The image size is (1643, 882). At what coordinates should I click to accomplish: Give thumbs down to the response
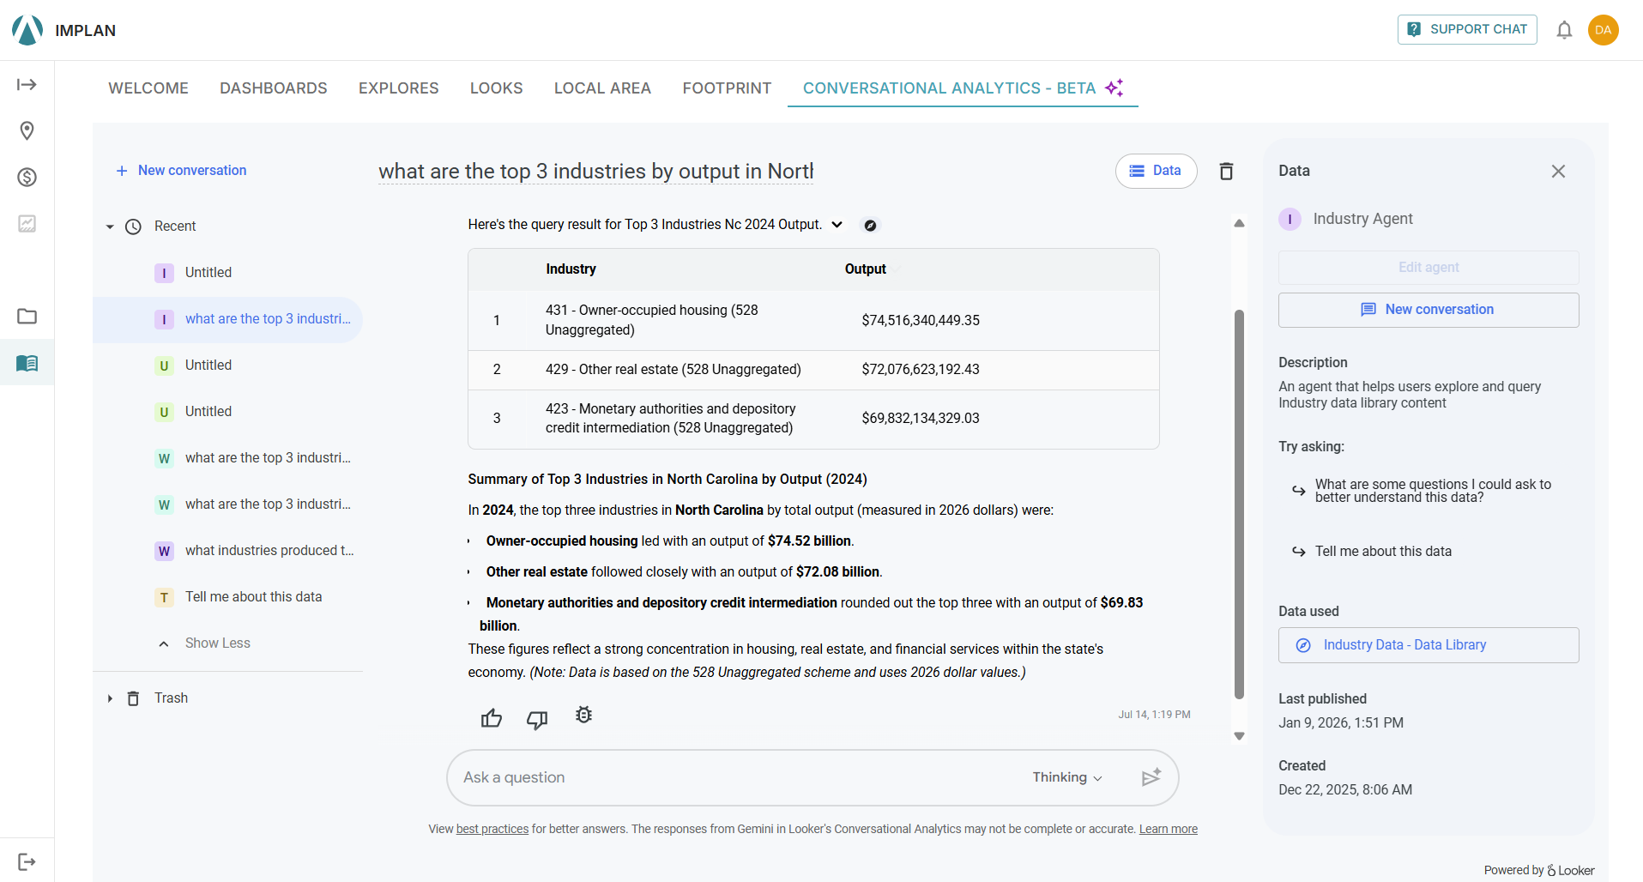pos(537,719)
